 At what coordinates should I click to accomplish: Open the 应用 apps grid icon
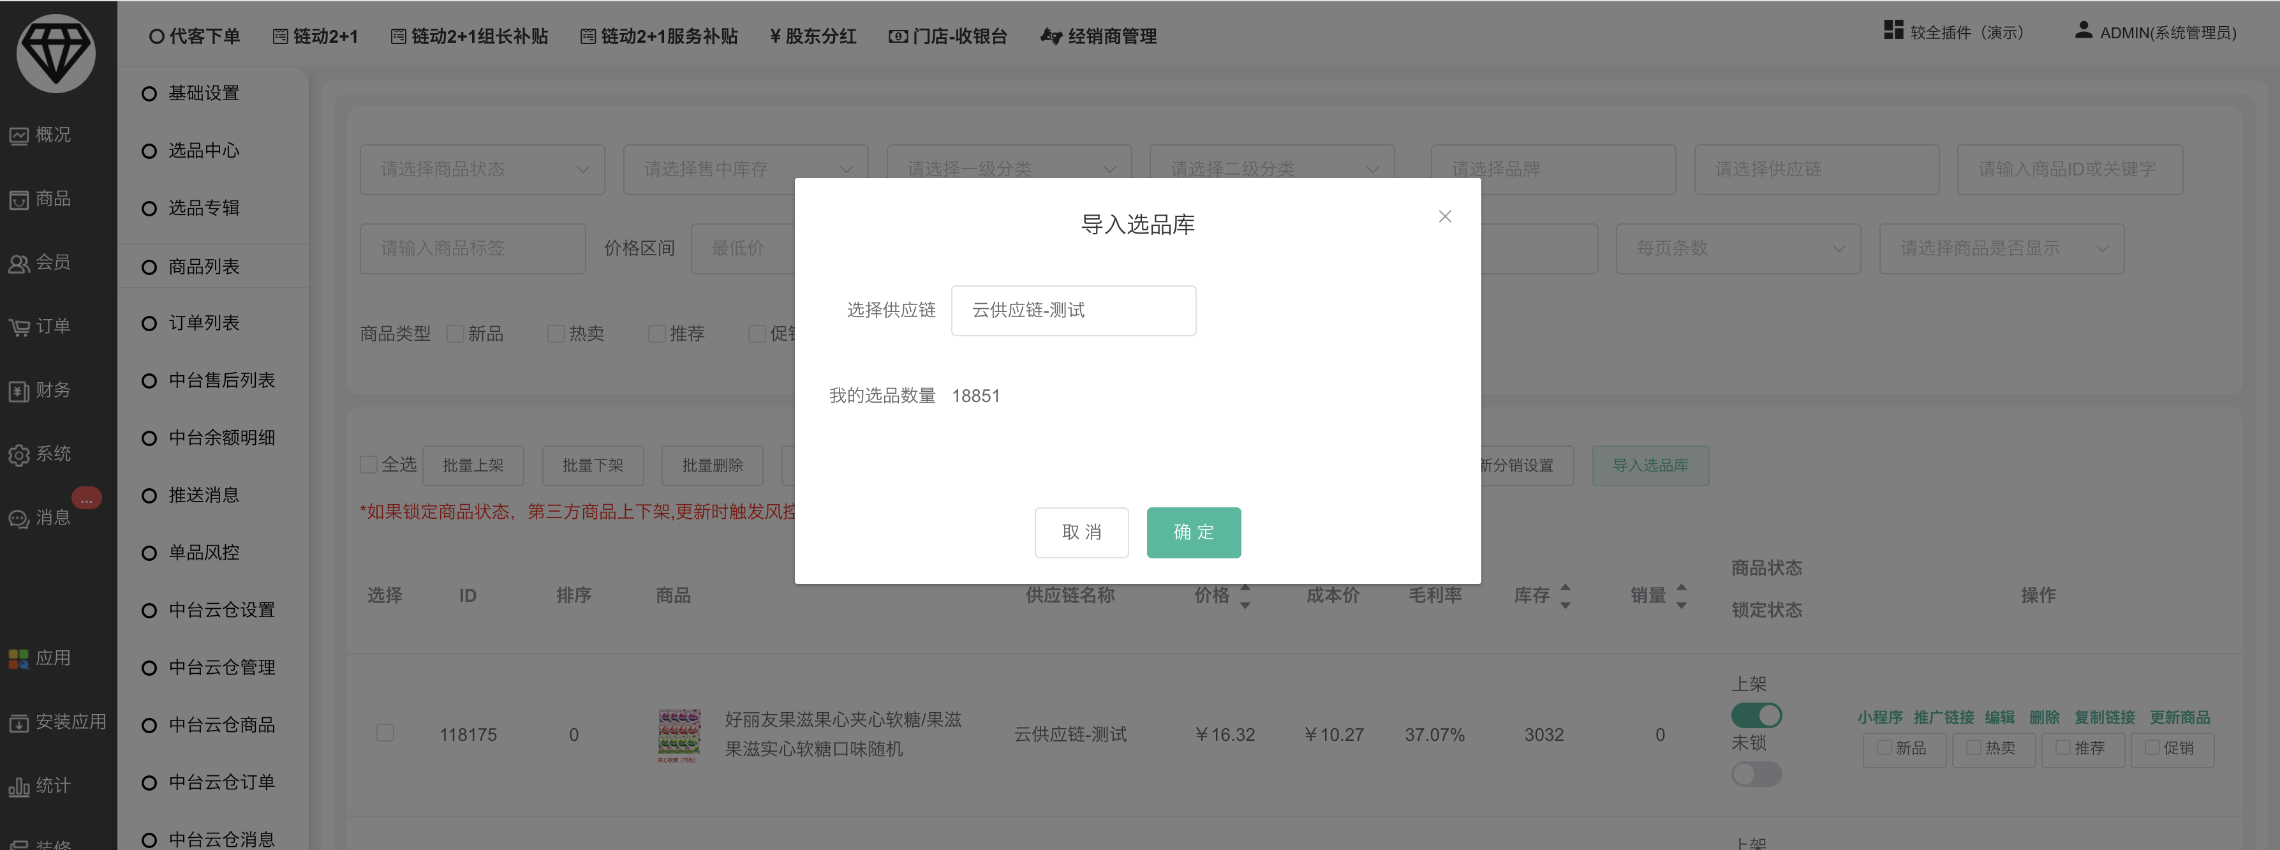coord(20,659)
